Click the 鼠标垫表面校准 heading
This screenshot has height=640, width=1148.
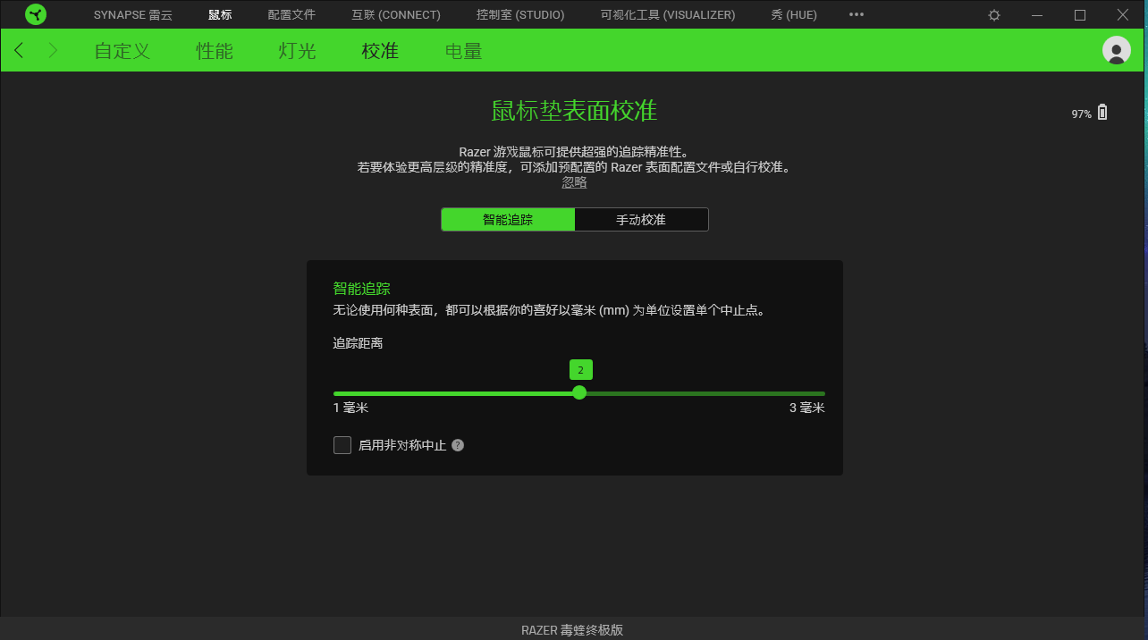[x=574, y=111]
